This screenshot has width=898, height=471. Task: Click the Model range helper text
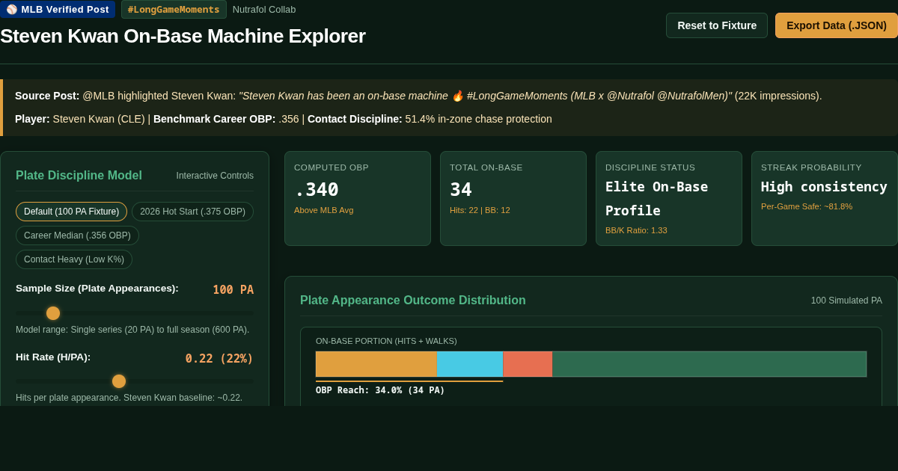click(x=132, y=330)
